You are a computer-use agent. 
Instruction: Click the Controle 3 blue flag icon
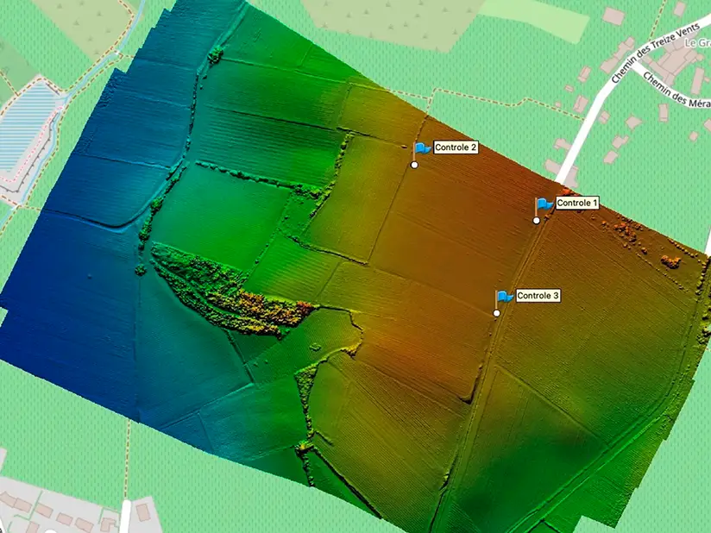click(505, 297)
